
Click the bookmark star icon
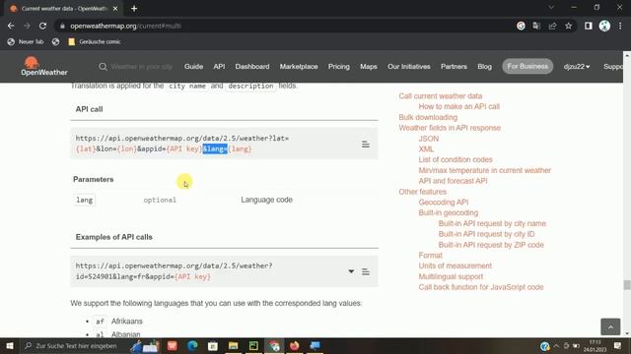tap(568, 26)
